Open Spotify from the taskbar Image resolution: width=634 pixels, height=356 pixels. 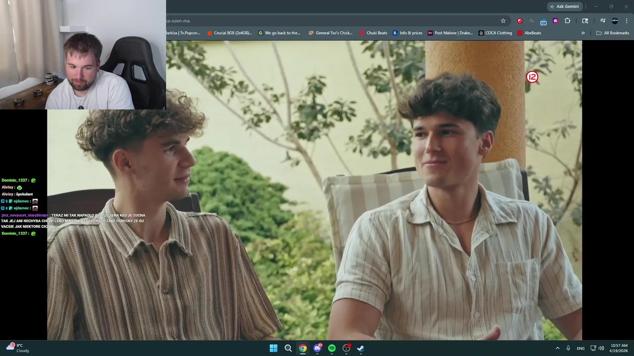click(332, 348)
